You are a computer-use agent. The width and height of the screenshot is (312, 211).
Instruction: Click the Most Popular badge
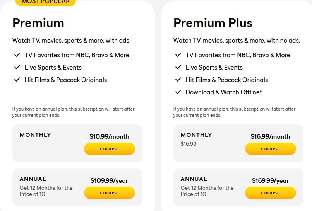(x=46, y=2)
